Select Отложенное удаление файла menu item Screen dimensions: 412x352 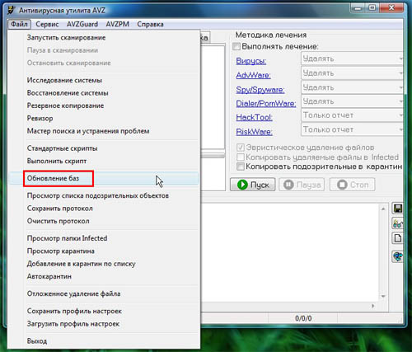click(104, 293)
